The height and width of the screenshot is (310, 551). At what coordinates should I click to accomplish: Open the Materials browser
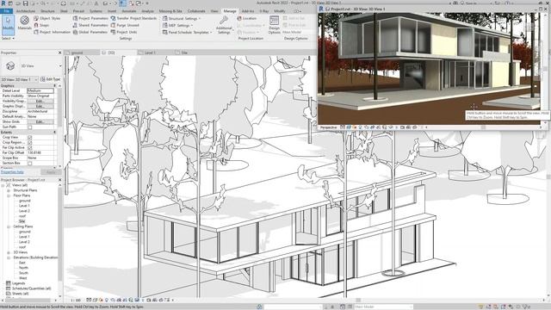[24, 22]
